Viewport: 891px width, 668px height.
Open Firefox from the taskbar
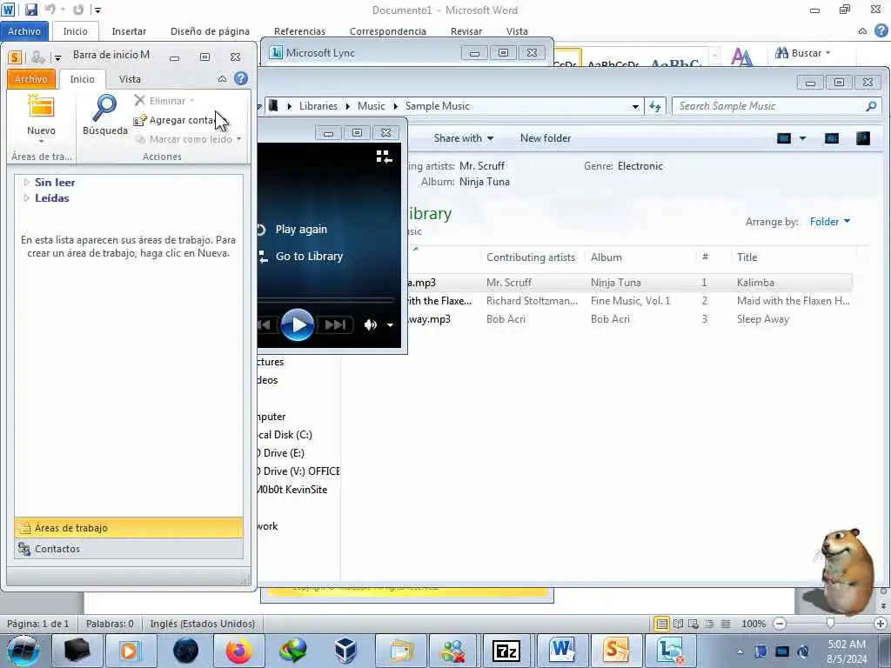239,651
